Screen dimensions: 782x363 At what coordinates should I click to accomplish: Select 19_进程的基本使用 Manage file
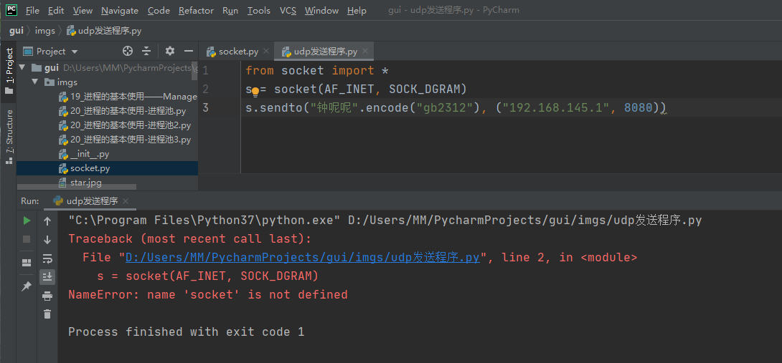[128, 97]
